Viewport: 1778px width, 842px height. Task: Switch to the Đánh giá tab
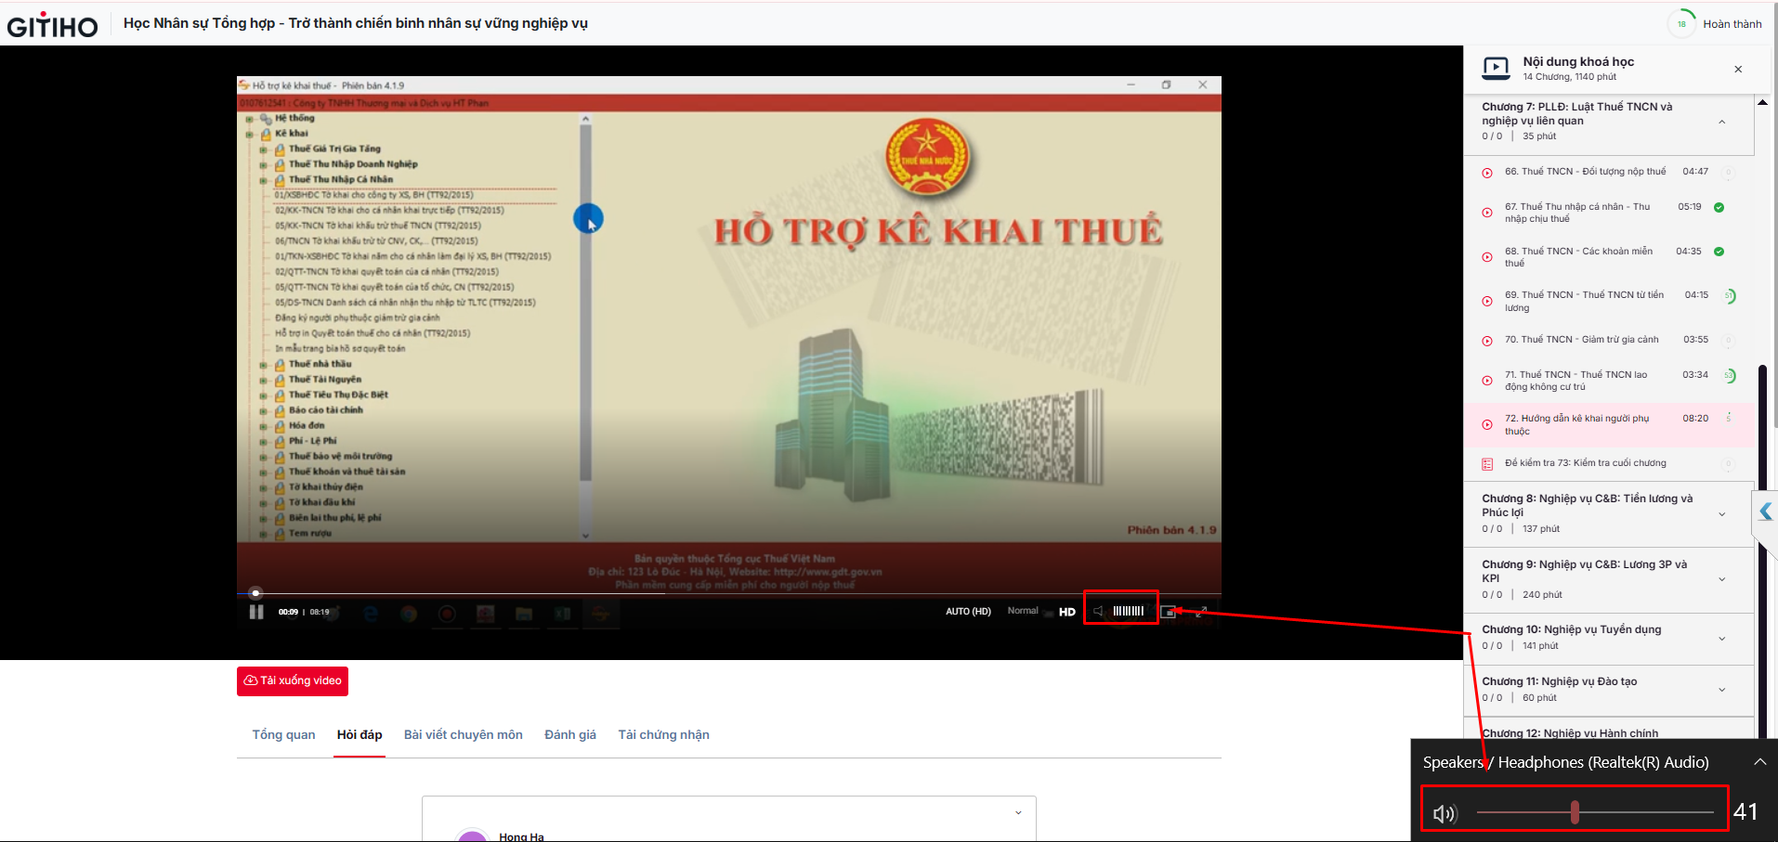pyautogui.click(x=570, y=735)
